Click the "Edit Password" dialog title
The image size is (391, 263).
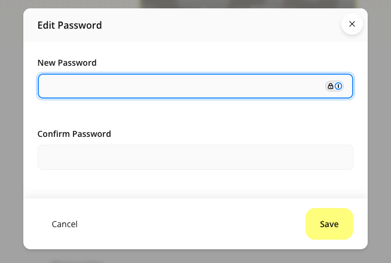pos(69,25)
